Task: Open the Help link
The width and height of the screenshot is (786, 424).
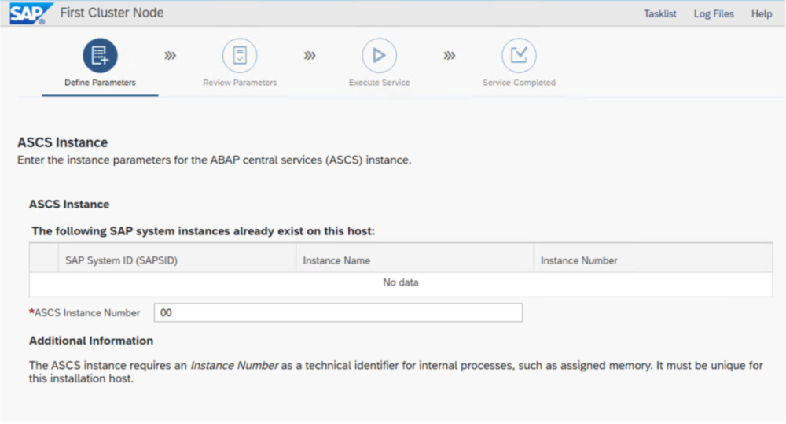Action: [761, 14]
